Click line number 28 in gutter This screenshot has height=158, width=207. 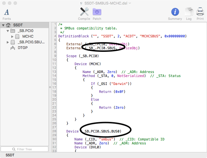[54, 131]
